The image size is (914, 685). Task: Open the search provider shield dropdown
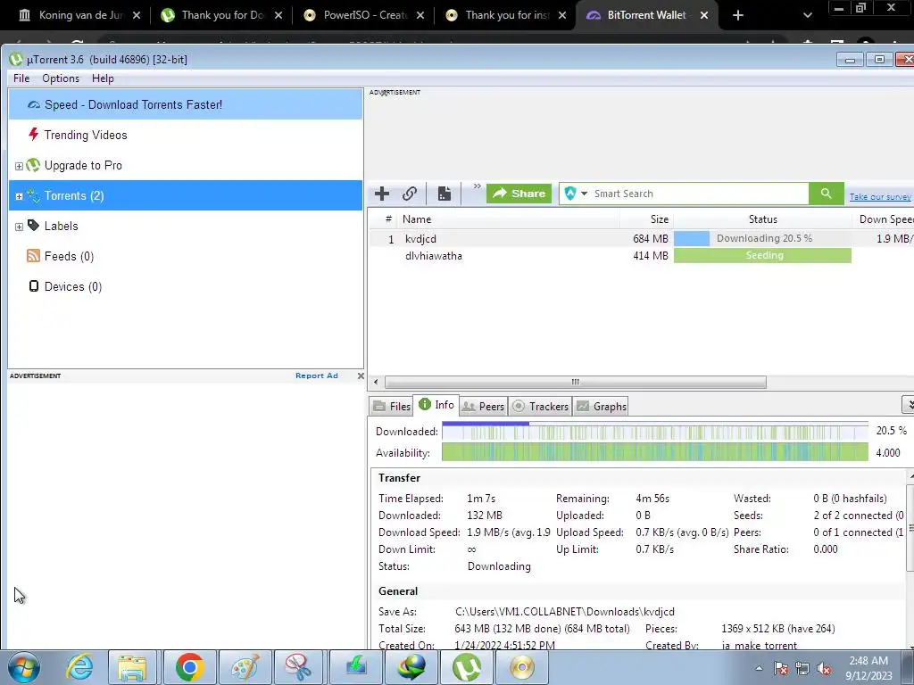[576, 194]
